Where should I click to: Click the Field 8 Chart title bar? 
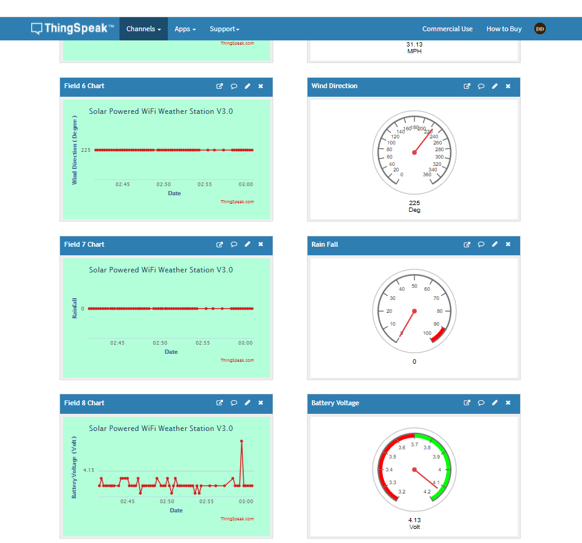click(x=135, y=403)
